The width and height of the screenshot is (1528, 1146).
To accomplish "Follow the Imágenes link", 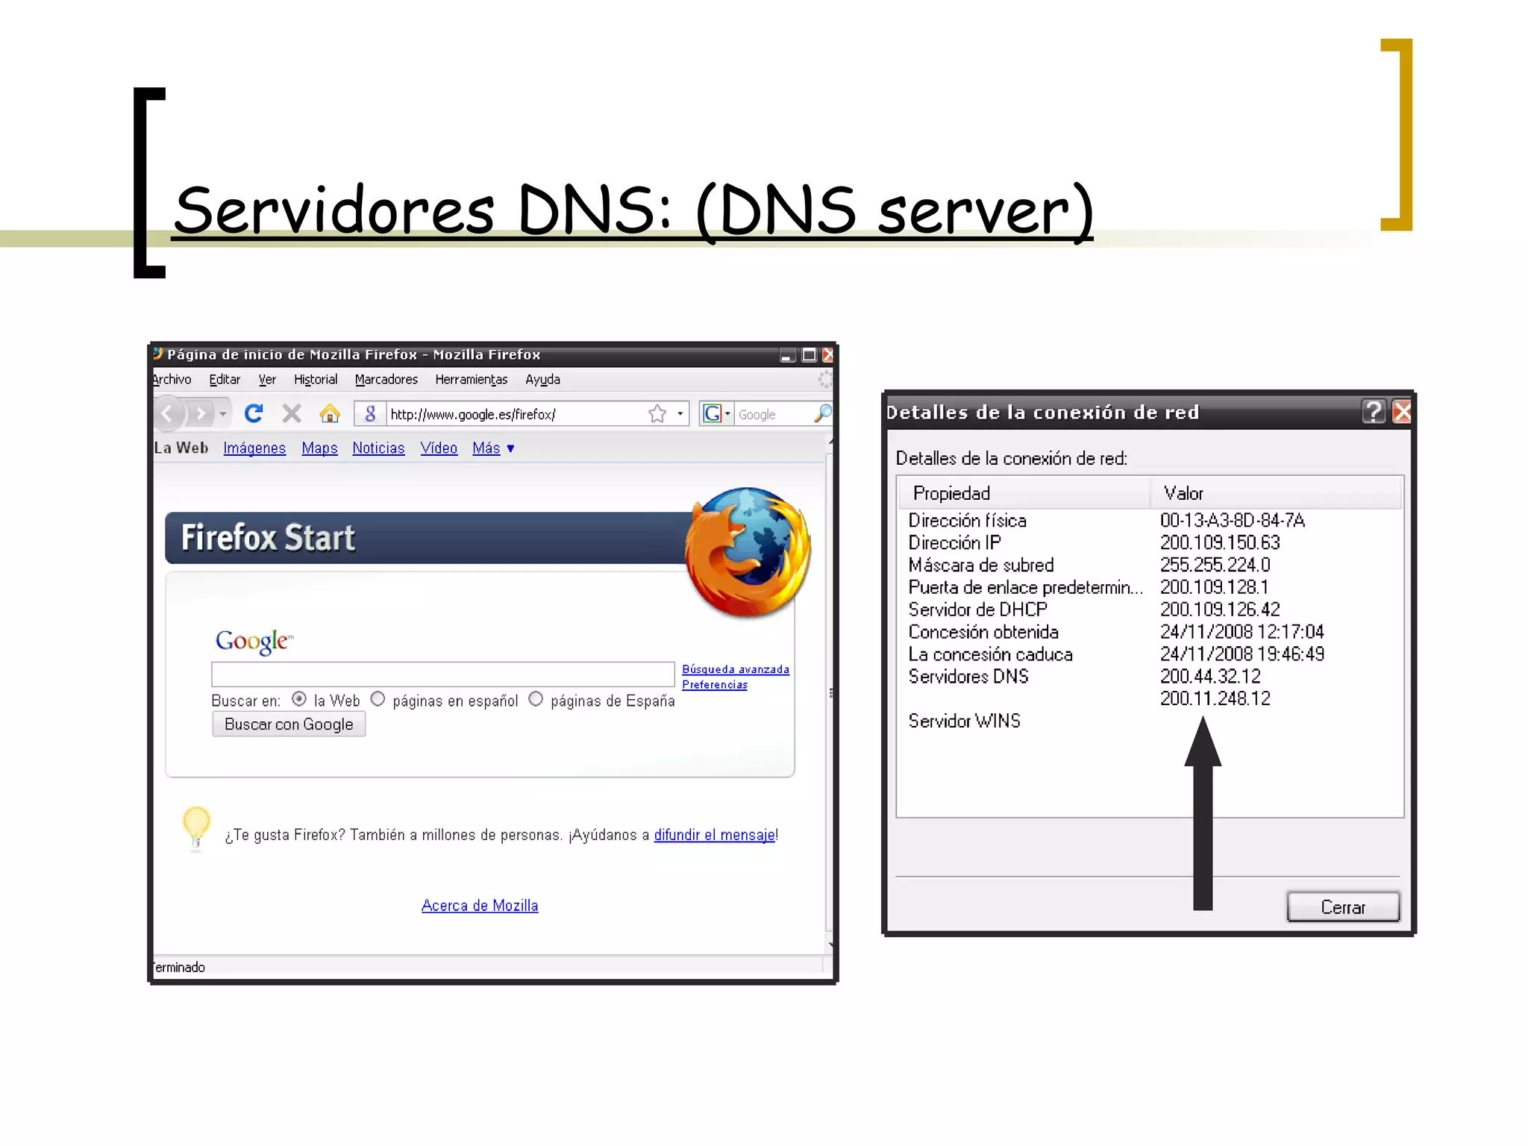I will (254, 448).
